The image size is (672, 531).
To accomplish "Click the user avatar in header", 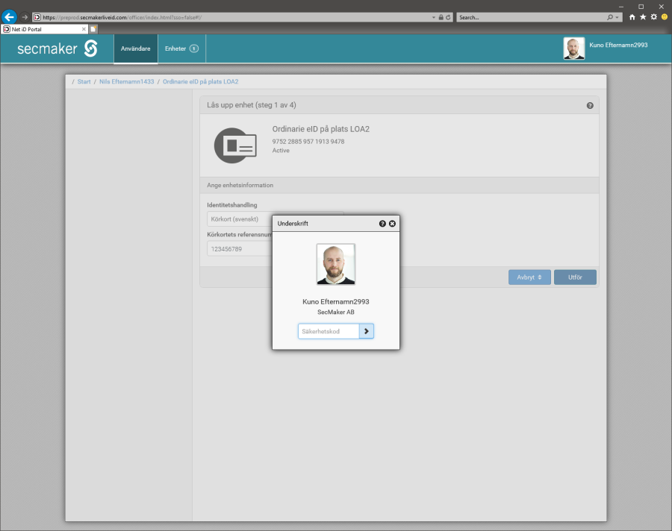I will [x=574, y=48].
